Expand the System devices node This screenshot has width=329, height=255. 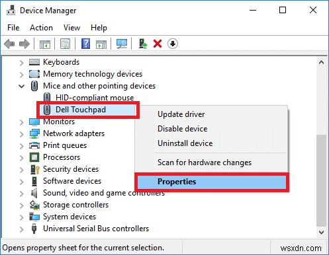[x=21, y=217]
